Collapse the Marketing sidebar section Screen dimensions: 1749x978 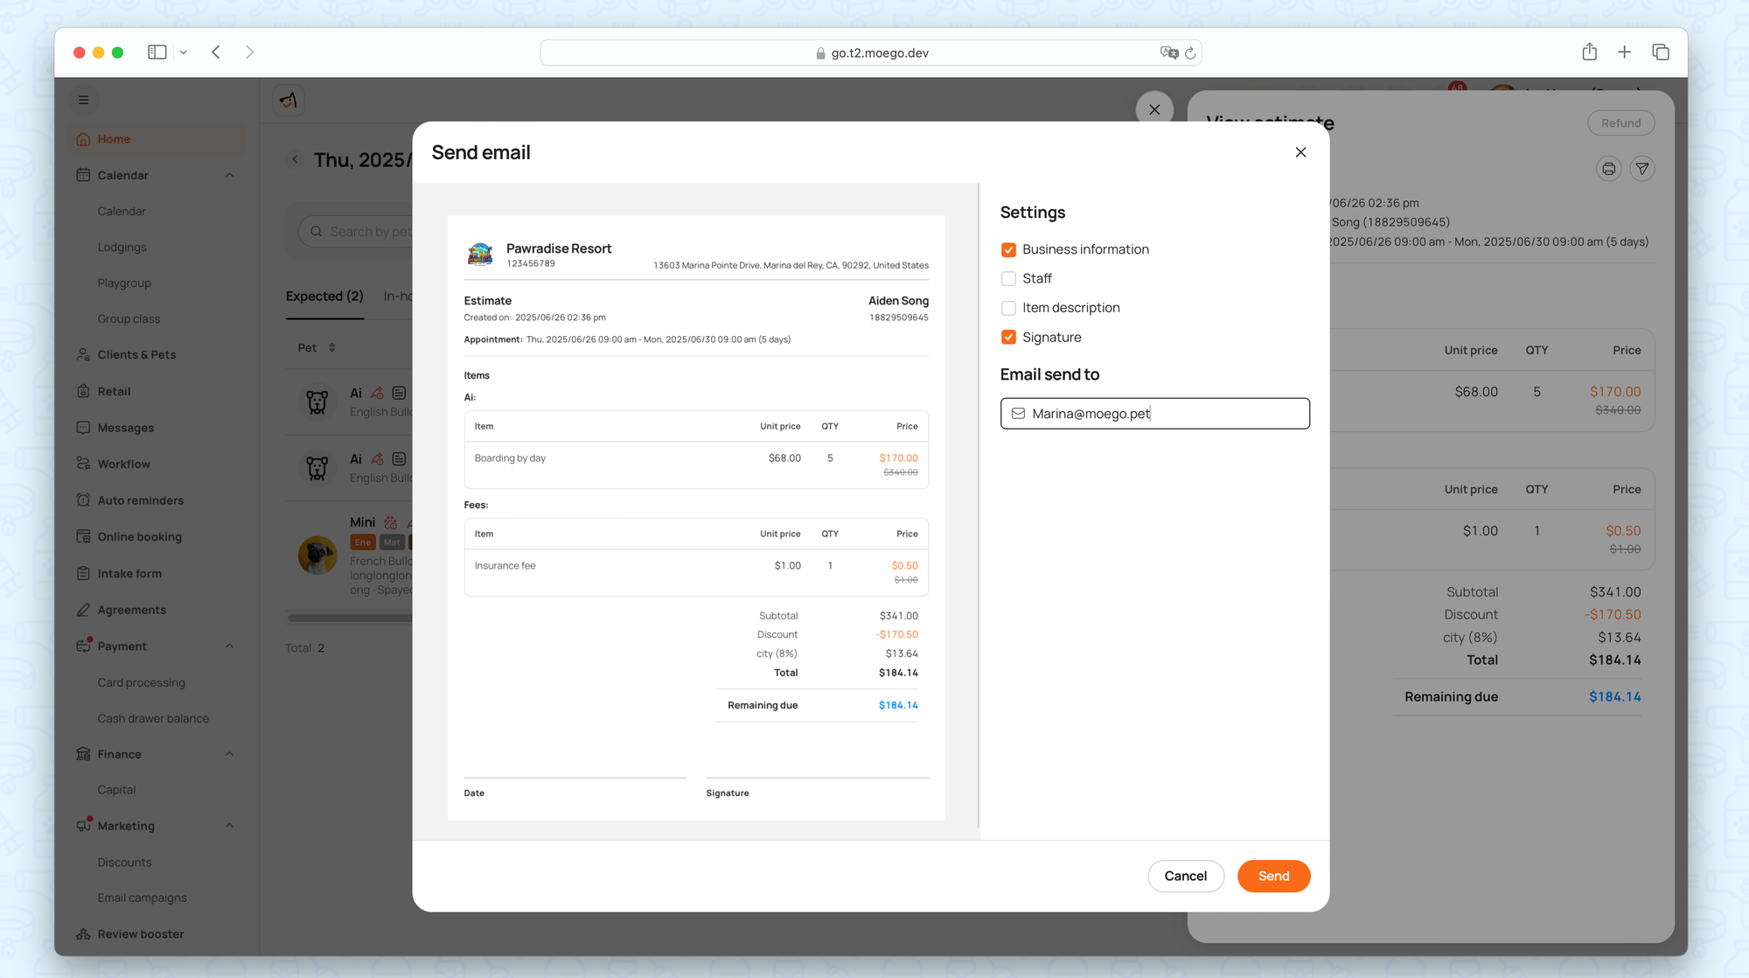click(x=229, y=826)
